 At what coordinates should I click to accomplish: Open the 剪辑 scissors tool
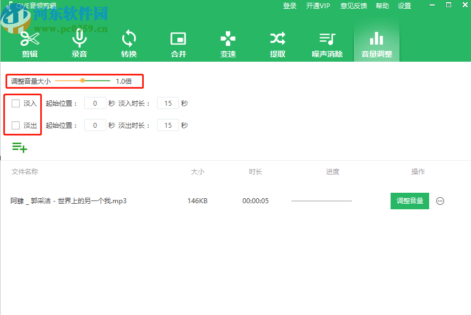click(x=30, y=44)
